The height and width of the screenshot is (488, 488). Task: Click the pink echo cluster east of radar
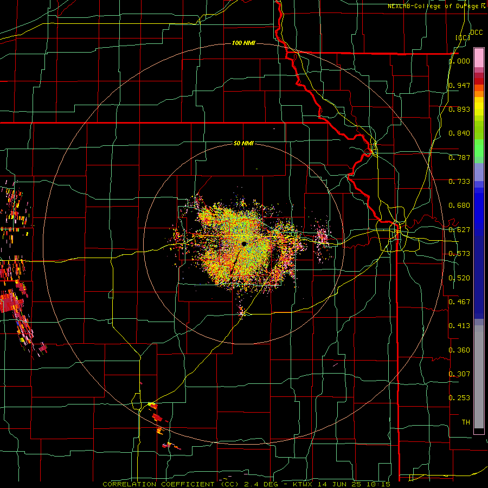click(322, 238)
